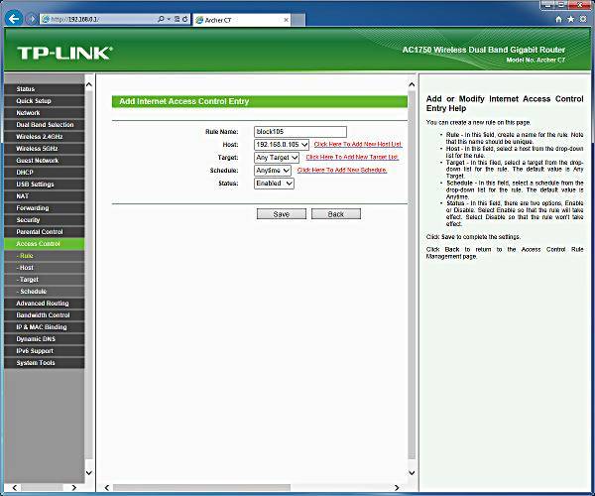Click link to add new host list
This screenshot has width=595, height=496.
click(x=358, y=144)
